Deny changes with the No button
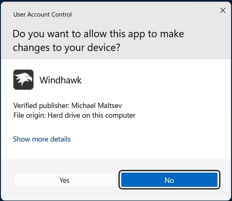Image resolution: width=232 pixels, height=201 pixels. pos(169,180)
